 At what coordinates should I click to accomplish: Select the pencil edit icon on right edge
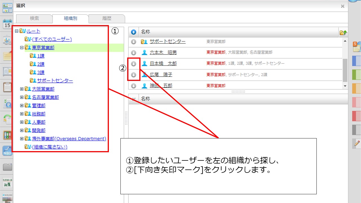(x=356, y=144)
